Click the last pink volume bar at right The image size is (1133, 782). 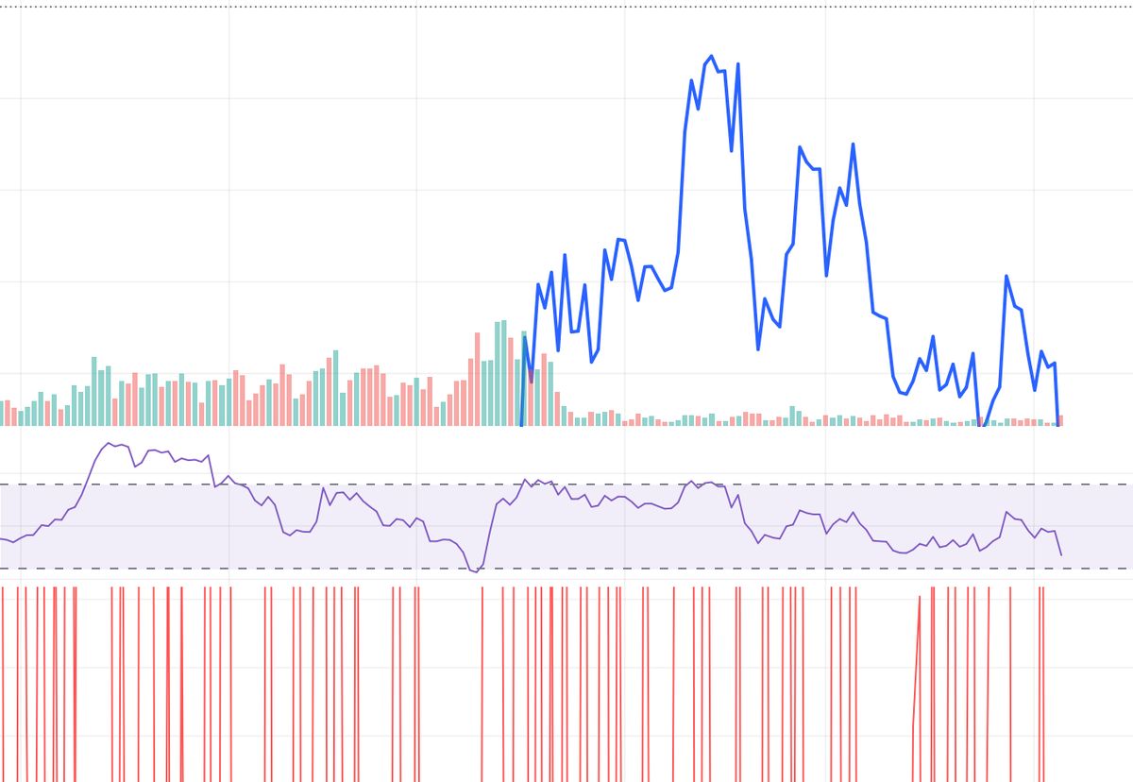1060,420
